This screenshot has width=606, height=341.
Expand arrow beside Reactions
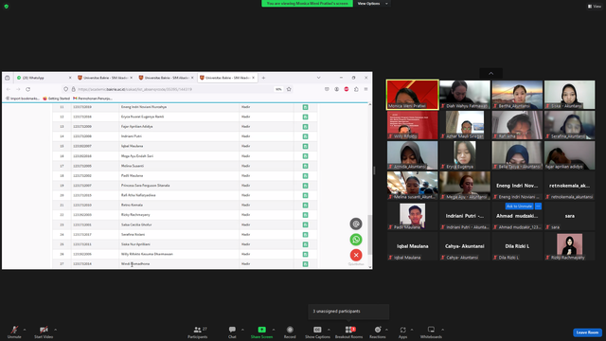[386, 330]
